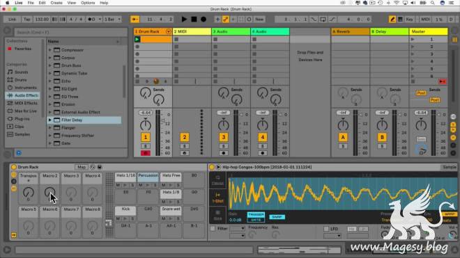Click the Master track volume knob
Screen dimensions: 460x258
click(x=421, y=125)
